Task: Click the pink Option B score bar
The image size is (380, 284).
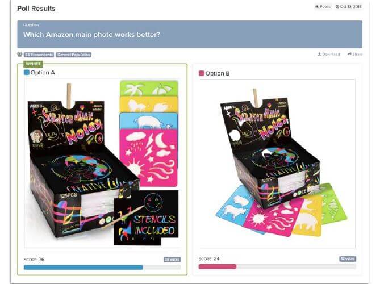Action: coord(218,266)
